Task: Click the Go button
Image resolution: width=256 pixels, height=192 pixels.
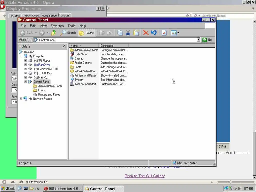Action: point(207,40)
